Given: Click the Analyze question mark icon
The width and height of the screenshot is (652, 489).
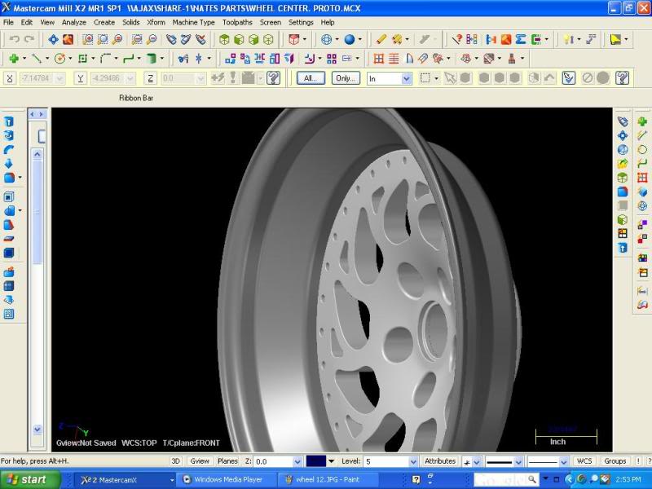Looking at the screenshot, I should (x=457, y=39).
